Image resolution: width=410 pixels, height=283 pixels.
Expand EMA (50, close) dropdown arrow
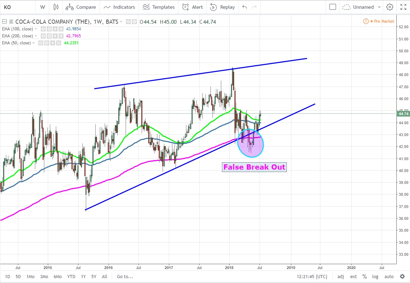(x=33, y=43)
